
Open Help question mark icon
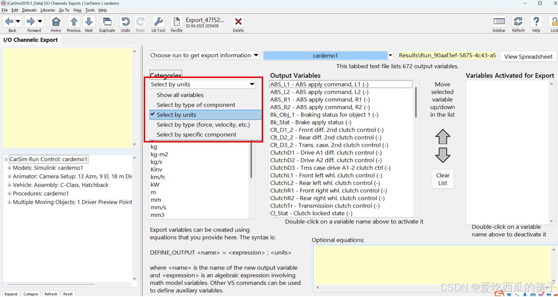(536, 22)
